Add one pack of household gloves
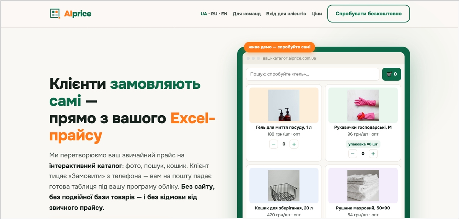 point(373,154)
